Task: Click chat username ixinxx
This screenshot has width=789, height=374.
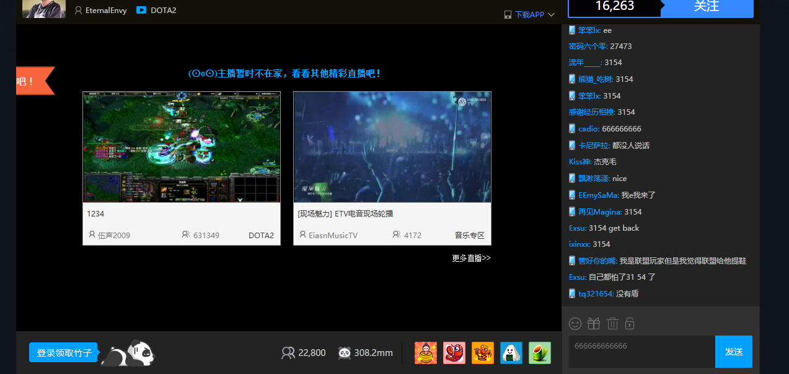Action: click(x=580, y=244)
